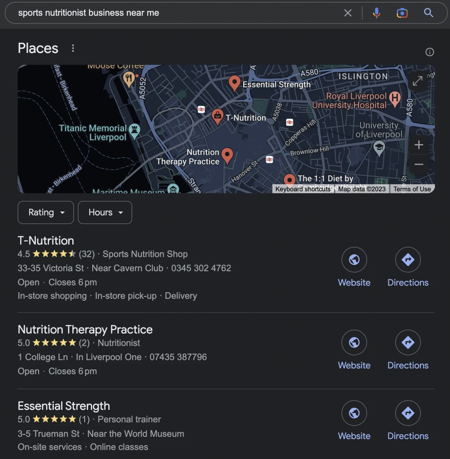
Task: Expand the map to fullscreen
Action: pyautogui.click(x=418, y=81)
